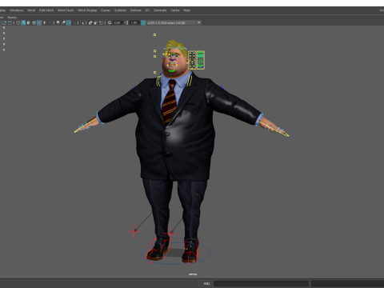This screenshot has height=288, width=384.
Task: Click the persp camera label
Action: click(x=193, y=274)
